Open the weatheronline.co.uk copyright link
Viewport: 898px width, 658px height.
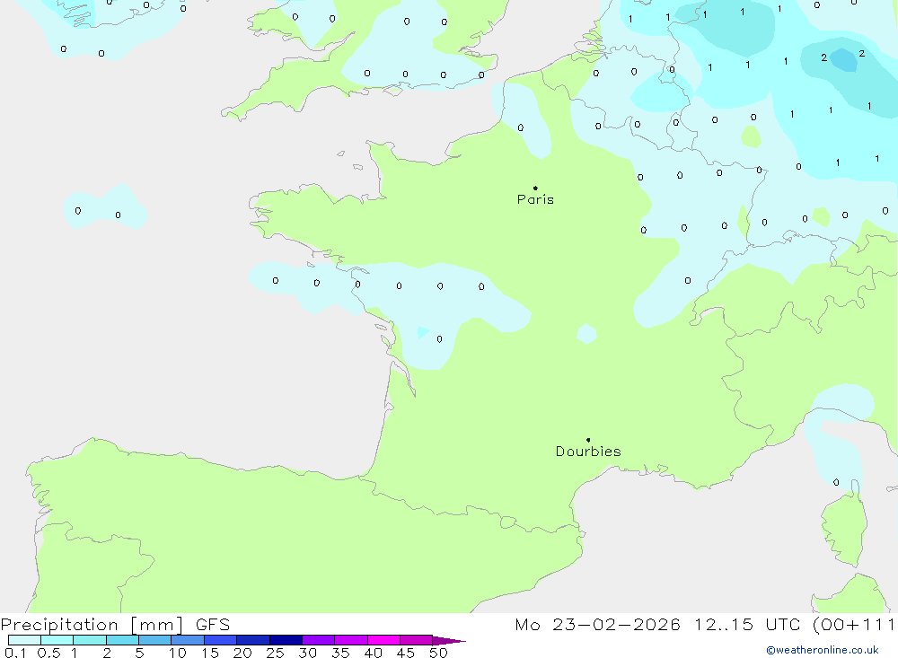point(823,650)
